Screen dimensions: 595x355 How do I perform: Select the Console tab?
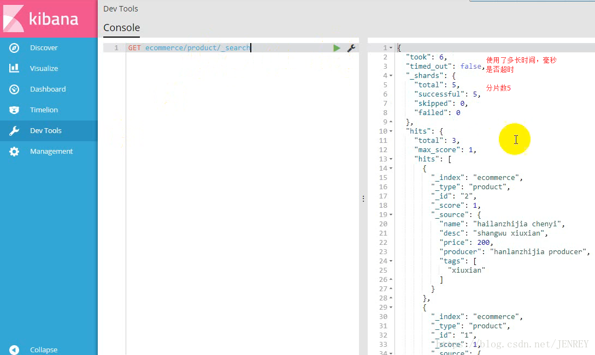click(121, 28)
